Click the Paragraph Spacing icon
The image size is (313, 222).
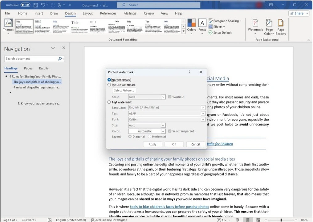225,21
